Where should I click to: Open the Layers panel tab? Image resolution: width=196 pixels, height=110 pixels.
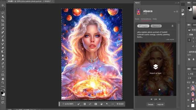click(x=189, y=69)
